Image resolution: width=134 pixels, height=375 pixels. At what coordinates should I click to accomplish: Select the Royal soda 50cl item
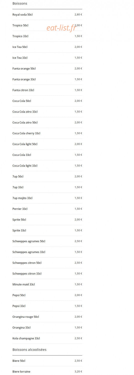click(47, 14)
